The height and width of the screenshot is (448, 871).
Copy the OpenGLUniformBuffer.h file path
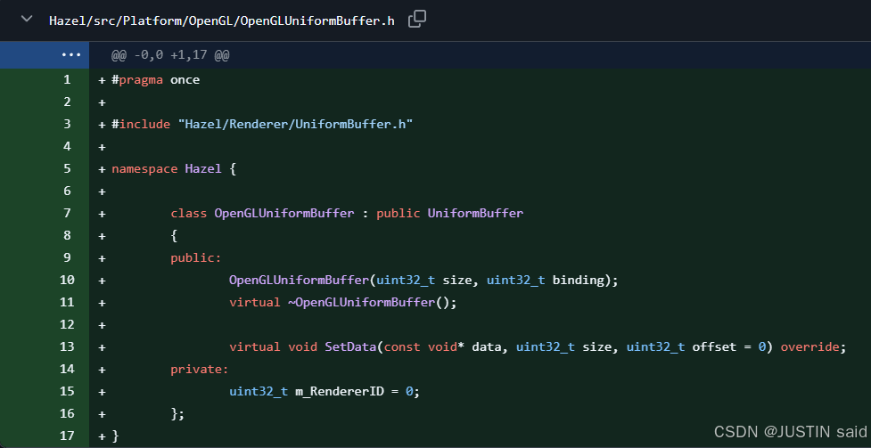[x=416, y=19]
